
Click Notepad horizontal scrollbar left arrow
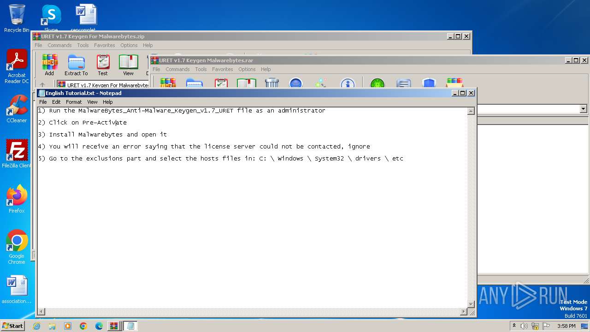[x=41, y=312]
